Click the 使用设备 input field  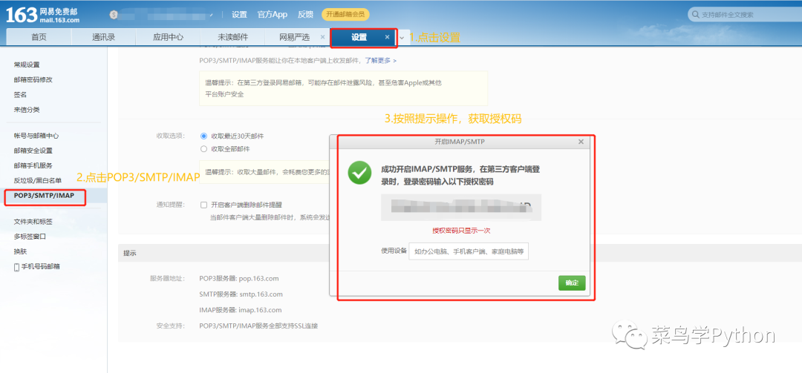[x=469, y=251]
